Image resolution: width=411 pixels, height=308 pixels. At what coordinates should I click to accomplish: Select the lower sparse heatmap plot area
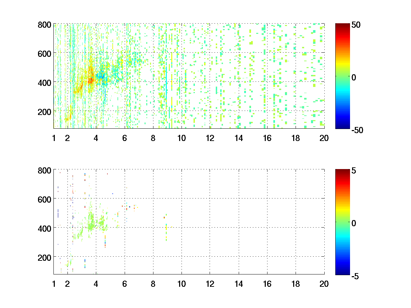pos(189,221)
